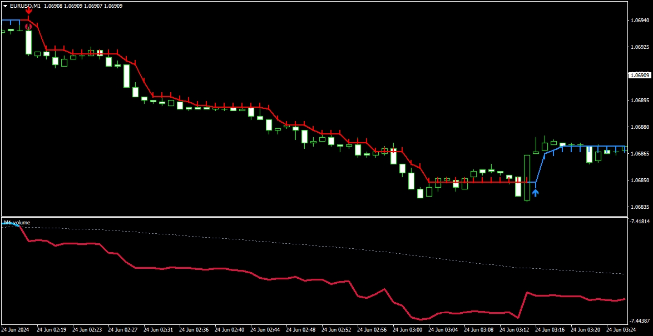Click the blue up-arrow buy signal
The image size is (653, 336).
(x=536, y=193)
